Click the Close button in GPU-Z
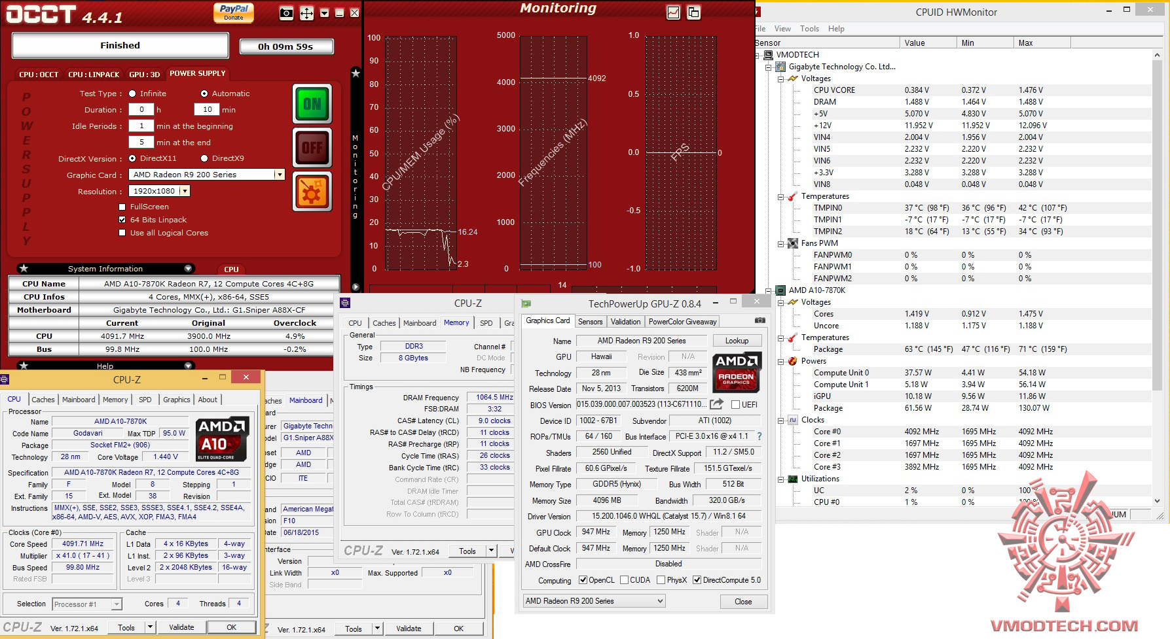This screenshot has width=1170, height=639. click(743, 602)
